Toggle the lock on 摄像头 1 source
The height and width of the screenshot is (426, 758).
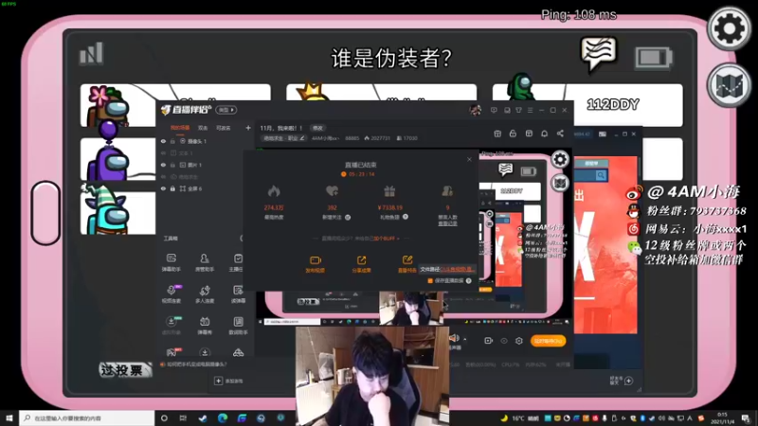tap(172, 141)
